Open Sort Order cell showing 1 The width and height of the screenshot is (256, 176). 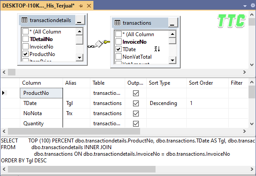pos(208,103)
